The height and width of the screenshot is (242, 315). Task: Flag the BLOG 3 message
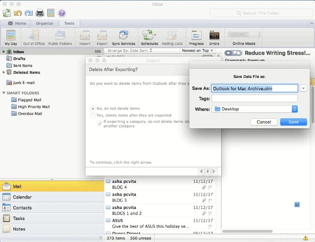pos(210,200)
